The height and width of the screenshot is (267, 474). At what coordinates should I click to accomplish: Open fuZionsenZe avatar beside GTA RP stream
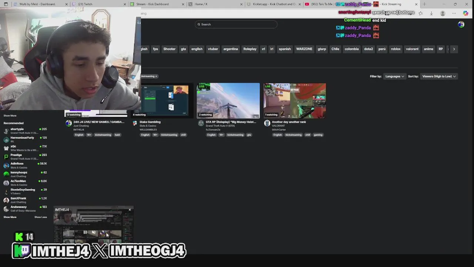click(201, 123)
